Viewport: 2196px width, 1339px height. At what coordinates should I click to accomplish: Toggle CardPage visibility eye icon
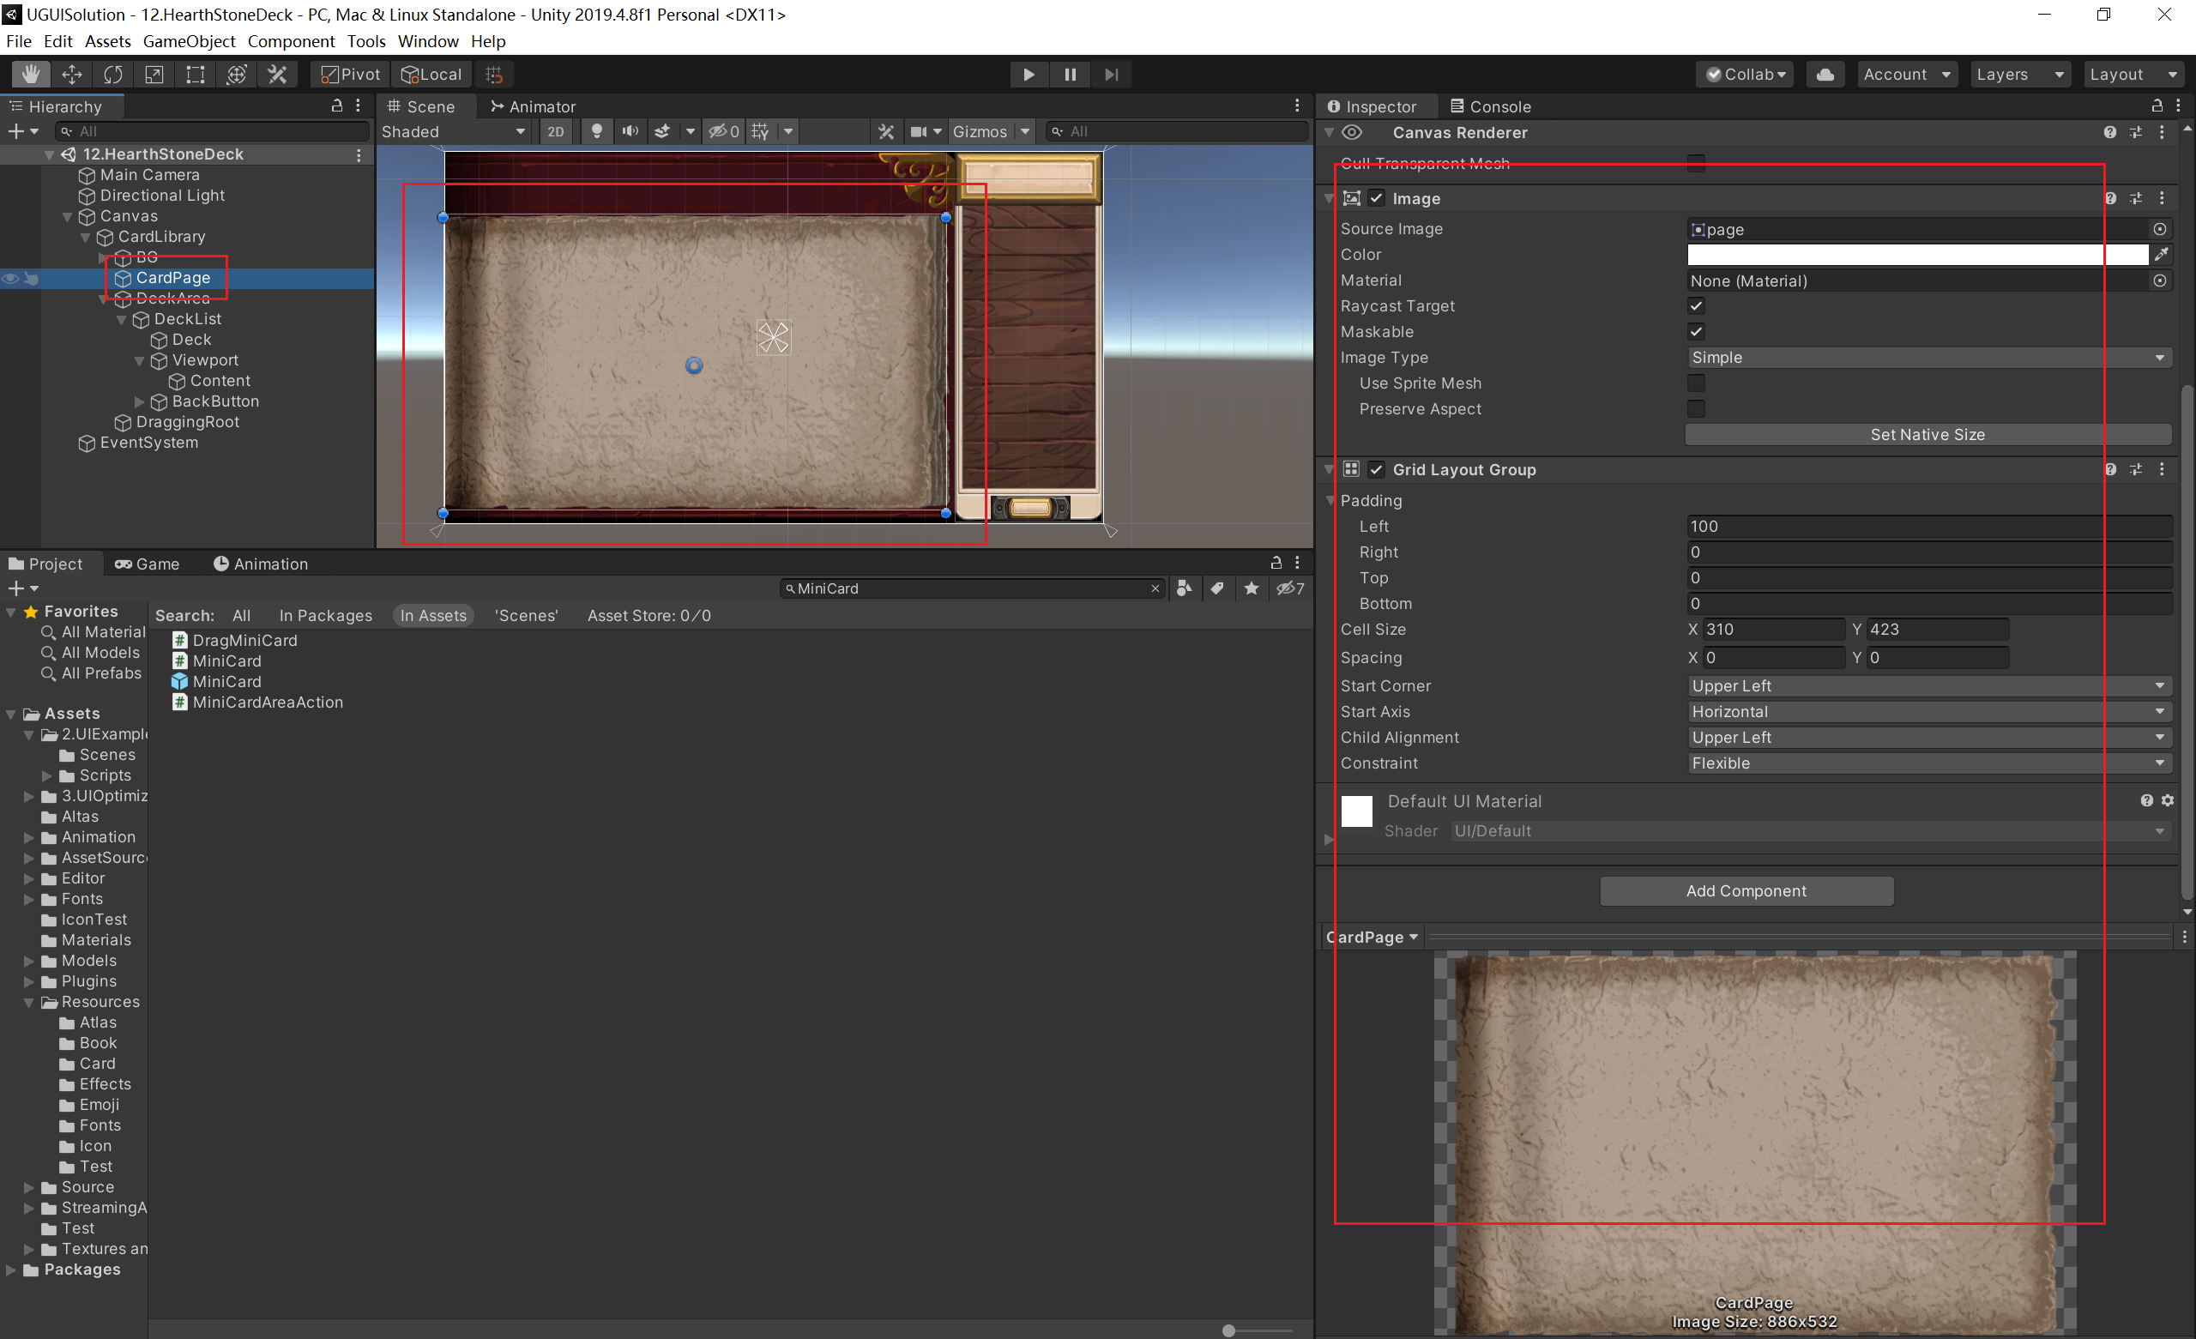click(9, 278)
